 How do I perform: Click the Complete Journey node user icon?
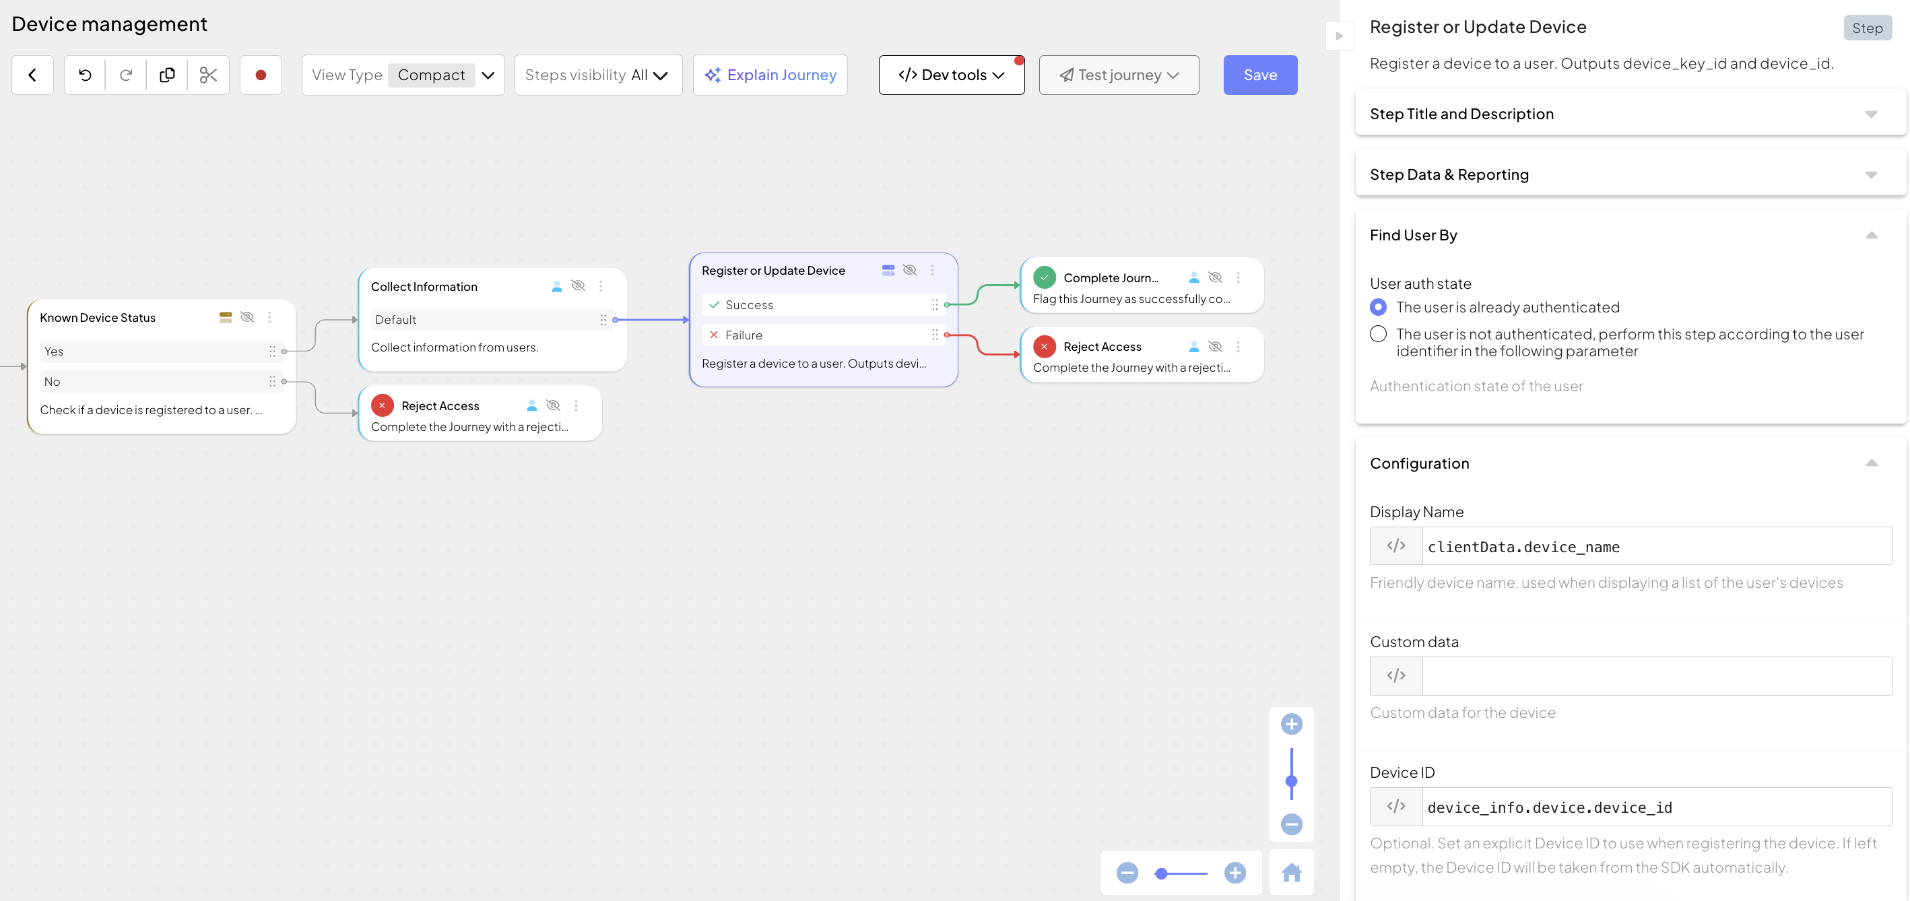(x=1193, y=277)
